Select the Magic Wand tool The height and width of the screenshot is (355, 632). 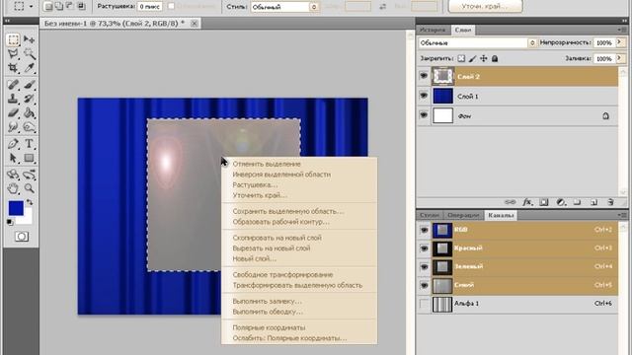point(29,53)
